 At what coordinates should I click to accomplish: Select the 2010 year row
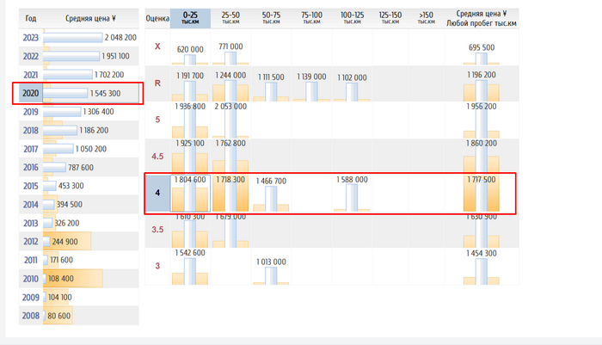pyautogui.click(x=79, y=279)
